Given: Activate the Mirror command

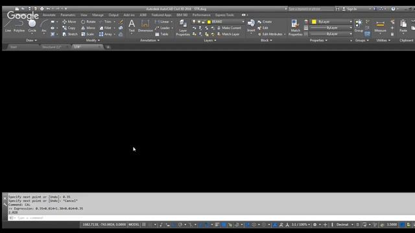Looking at the screenshot, I should [x=88, y=28].
